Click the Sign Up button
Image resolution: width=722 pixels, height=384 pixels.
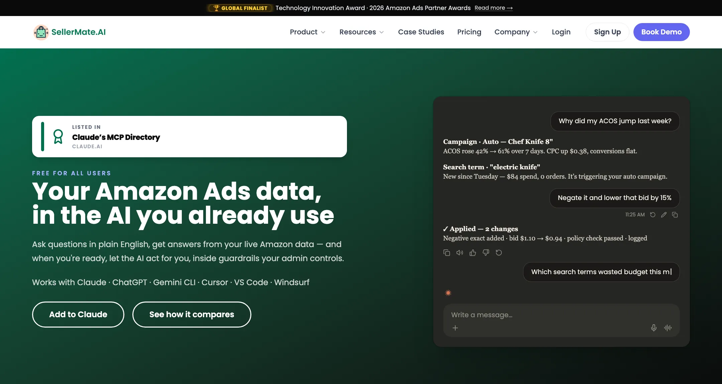coord(607,32)
